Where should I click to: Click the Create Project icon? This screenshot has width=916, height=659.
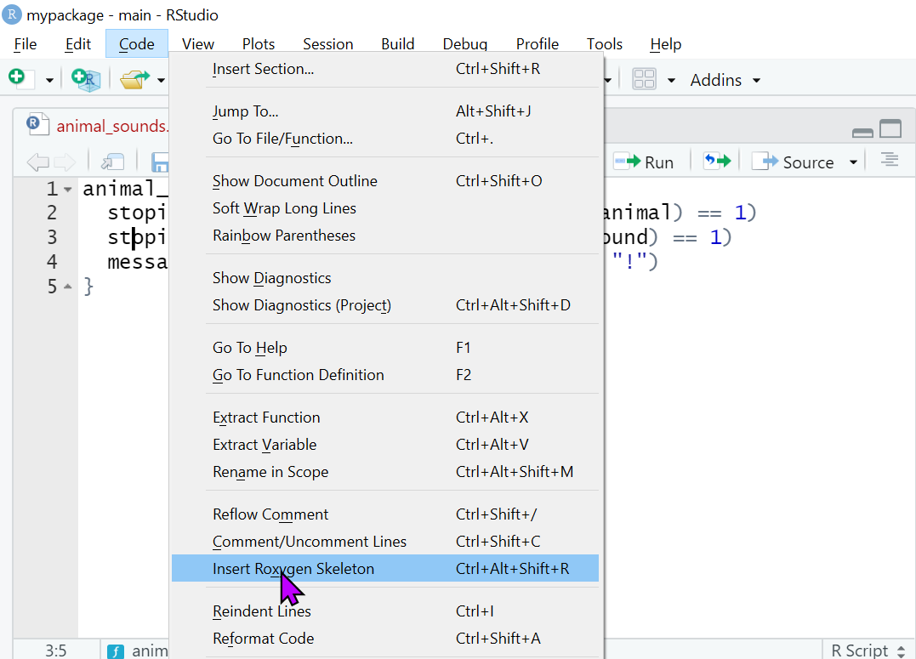click(x=86, y=79)
